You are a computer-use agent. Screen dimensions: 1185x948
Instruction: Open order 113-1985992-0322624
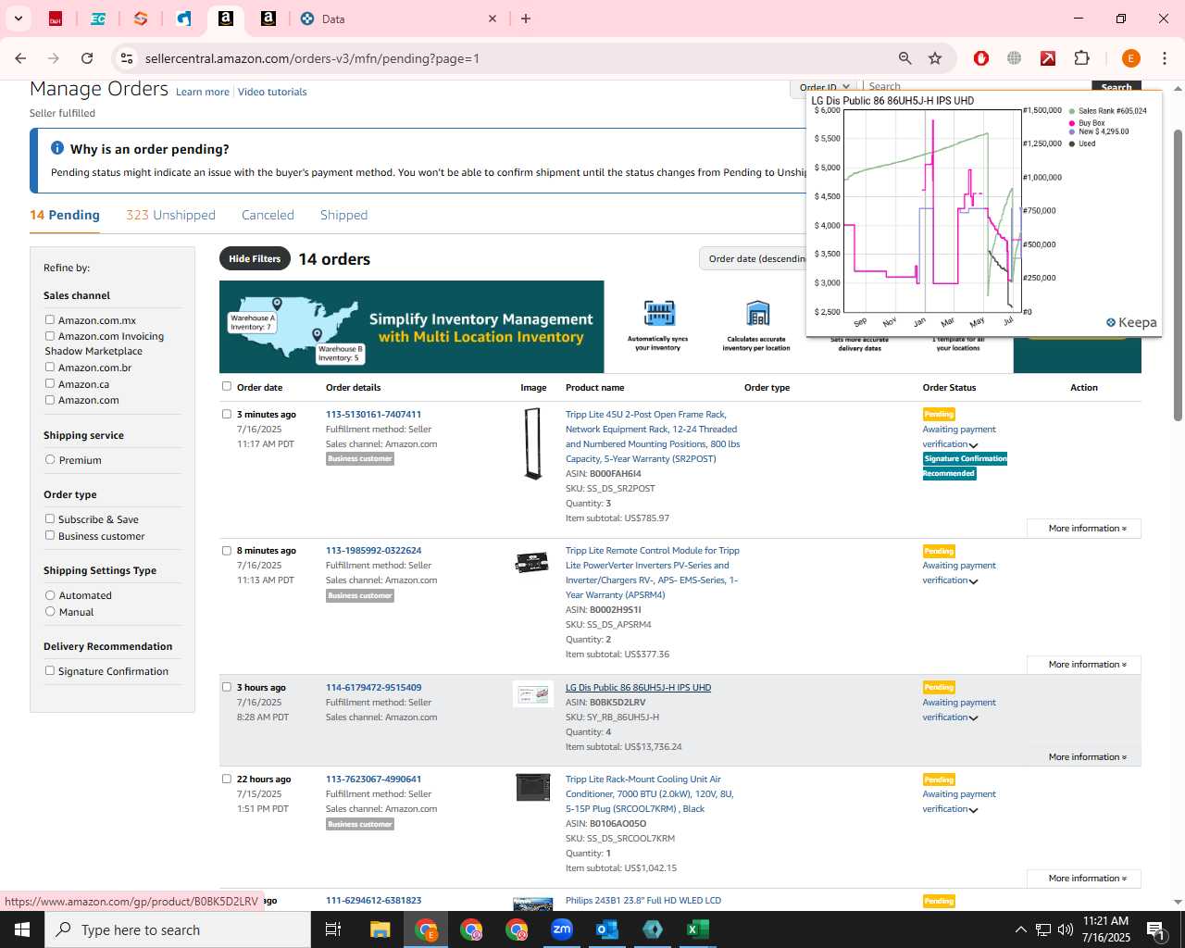coord(373,551)
